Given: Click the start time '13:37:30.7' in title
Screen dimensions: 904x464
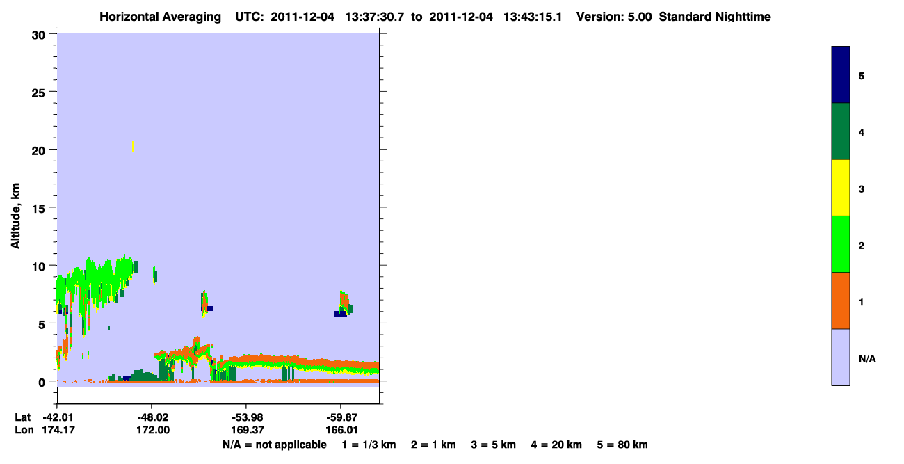Looking at the screenshot, I should (x=376, y=17).
